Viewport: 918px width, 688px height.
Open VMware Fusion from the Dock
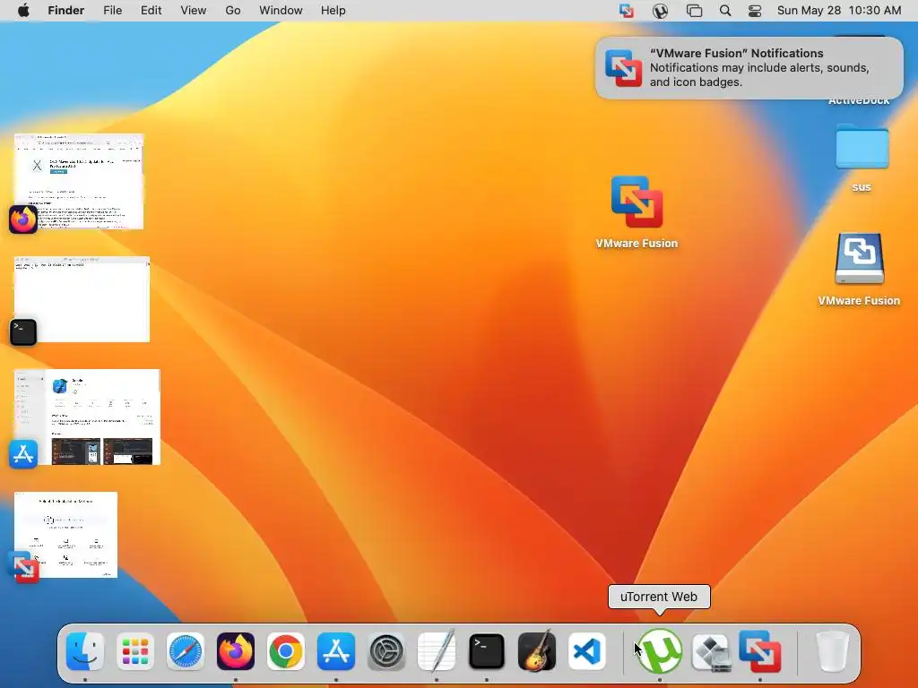(760, 651)
